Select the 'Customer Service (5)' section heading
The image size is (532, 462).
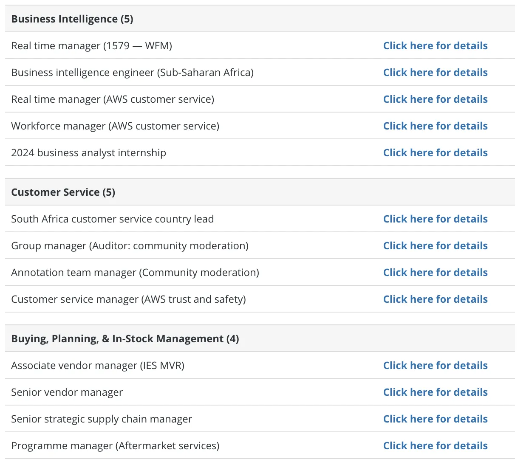point(63,192)
